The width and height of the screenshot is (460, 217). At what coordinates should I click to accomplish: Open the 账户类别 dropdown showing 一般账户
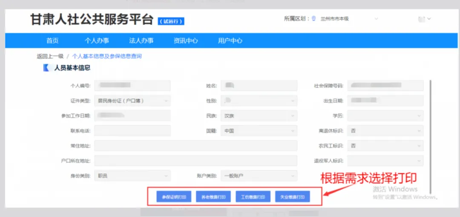[259, 176]
